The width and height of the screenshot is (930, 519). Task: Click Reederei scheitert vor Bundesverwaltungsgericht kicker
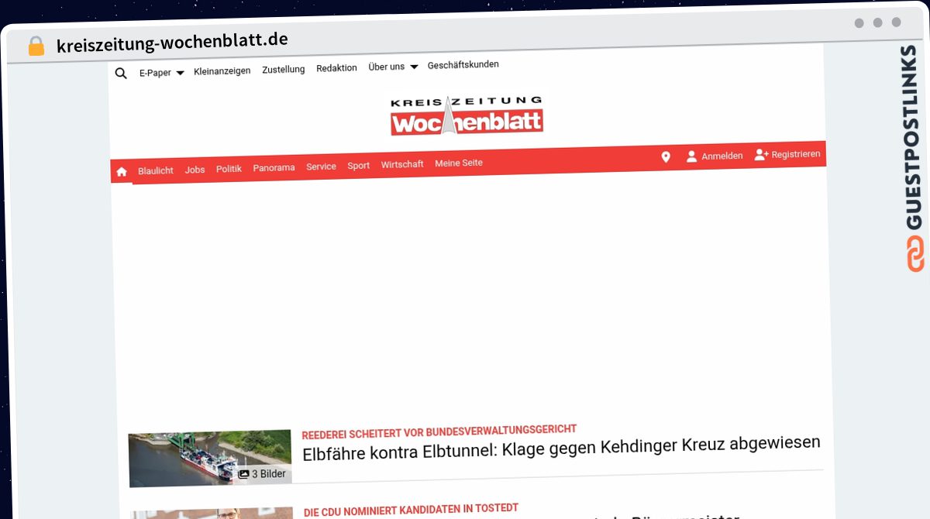(x=439, y=431)
